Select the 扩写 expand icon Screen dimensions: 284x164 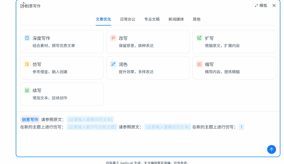pos(199,38)
